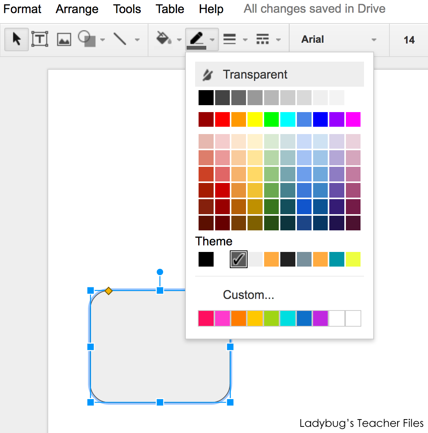
Task: Select the checked Theme color swatch
Action: click(238, 259)
